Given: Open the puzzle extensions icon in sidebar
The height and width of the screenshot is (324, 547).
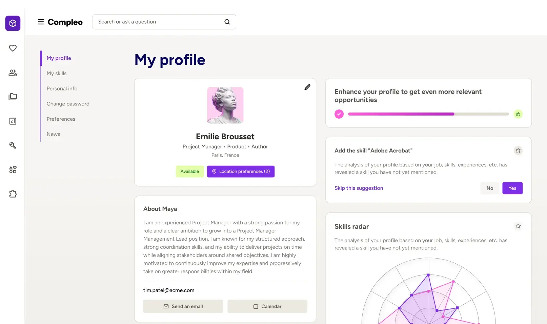Looking at the screenshot, I should [13, 194].
